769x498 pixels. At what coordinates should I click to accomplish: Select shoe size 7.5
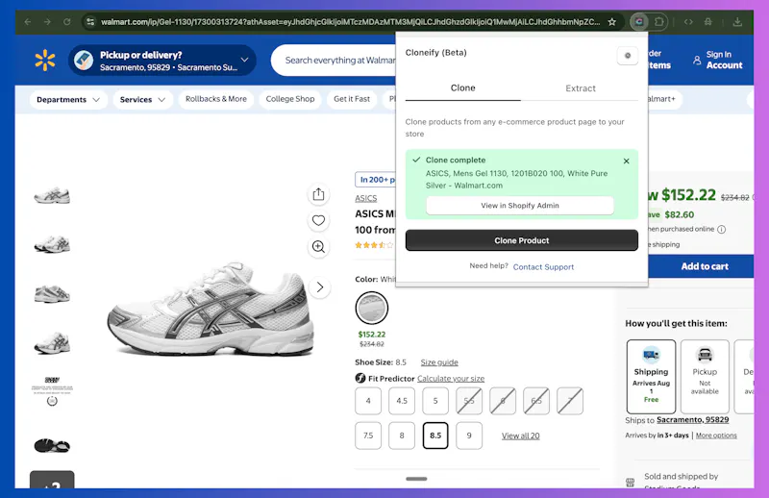click(x=368, y=436)
